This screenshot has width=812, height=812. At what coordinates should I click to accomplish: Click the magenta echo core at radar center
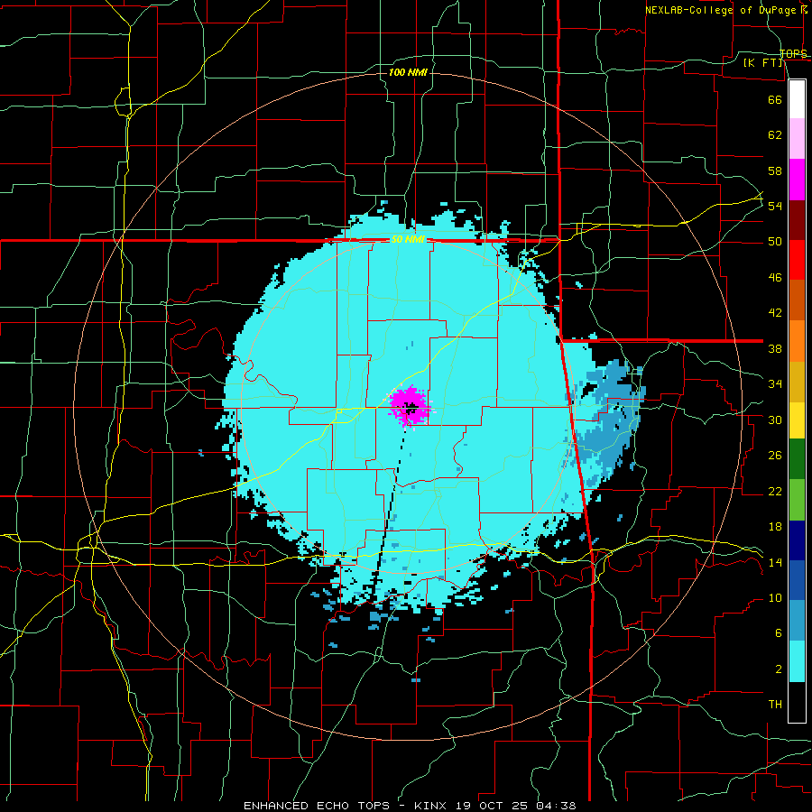point(411,405)
